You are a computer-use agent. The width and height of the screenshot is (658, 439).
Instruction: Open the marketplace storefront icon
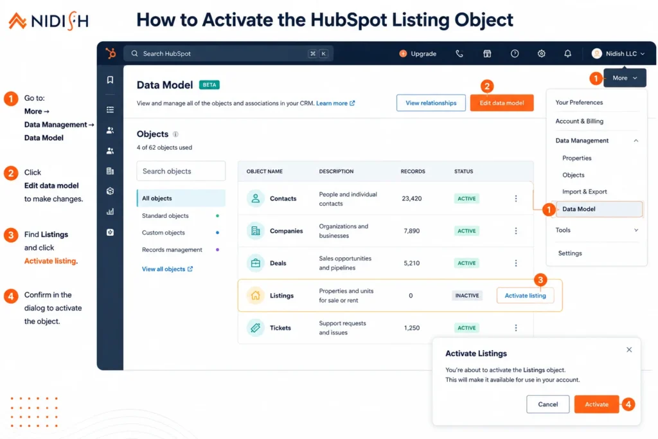(487, 53)
